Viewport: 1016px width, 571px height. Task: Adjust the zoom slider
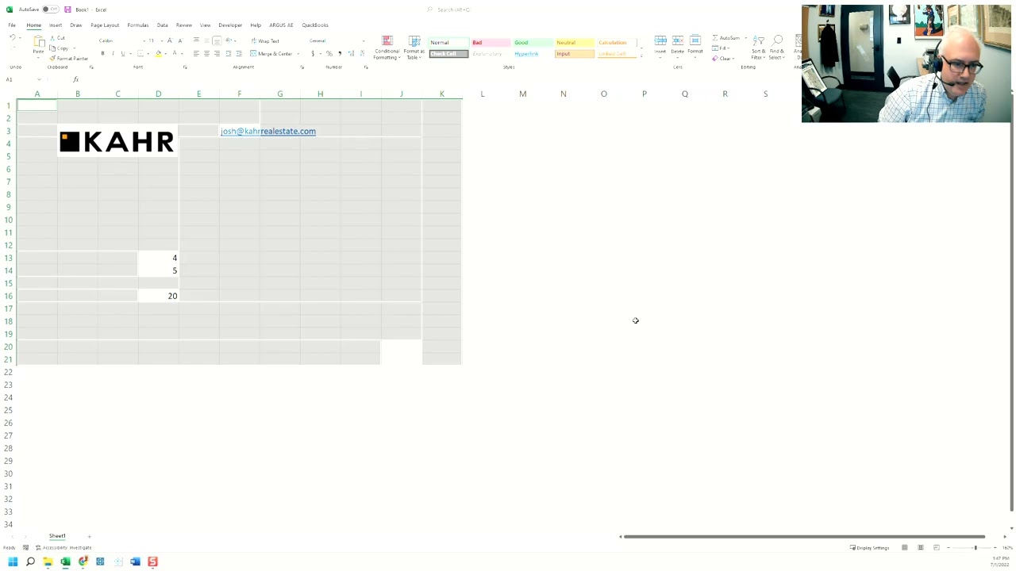(975, 547)
